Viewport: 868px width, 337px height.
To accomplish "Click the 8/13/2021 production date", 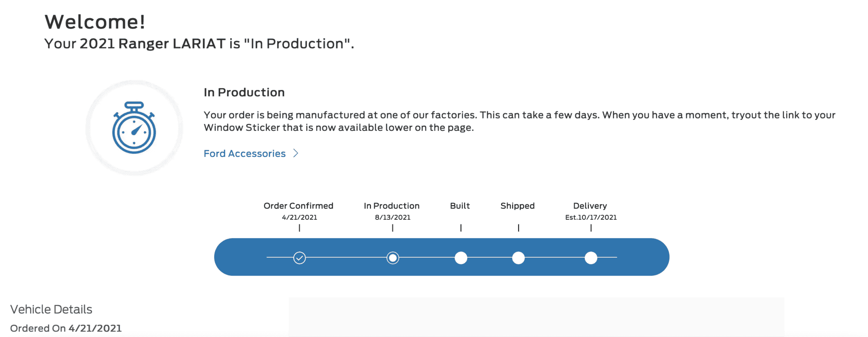I will (393, 218).
